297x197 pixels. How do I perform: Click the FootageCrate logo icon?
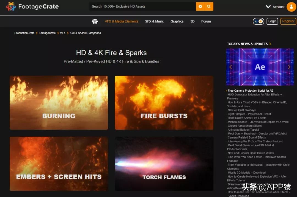coord(11,6)
